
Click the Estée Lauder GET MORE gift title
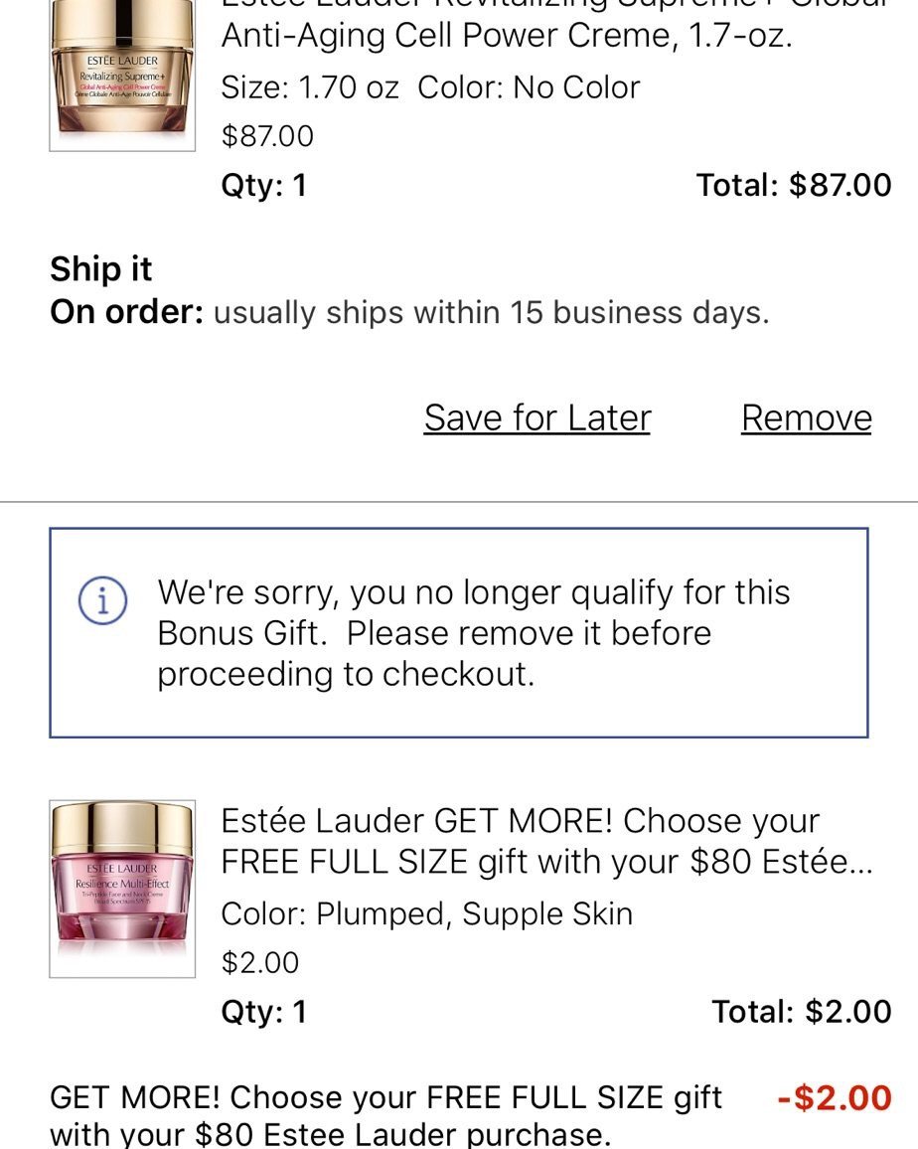coord(546,842)
